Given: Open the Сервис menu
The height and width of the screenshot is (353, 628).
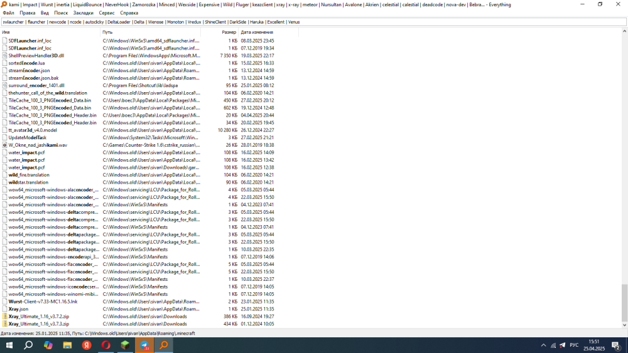Looking at the screenshot, I should pos(107,13).
